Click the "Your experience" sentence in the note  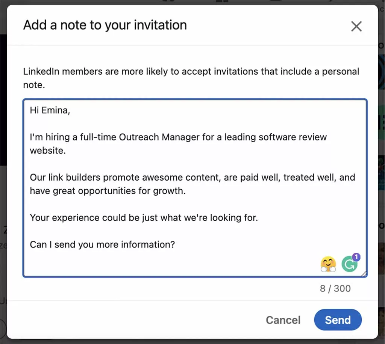pos(143,217)
